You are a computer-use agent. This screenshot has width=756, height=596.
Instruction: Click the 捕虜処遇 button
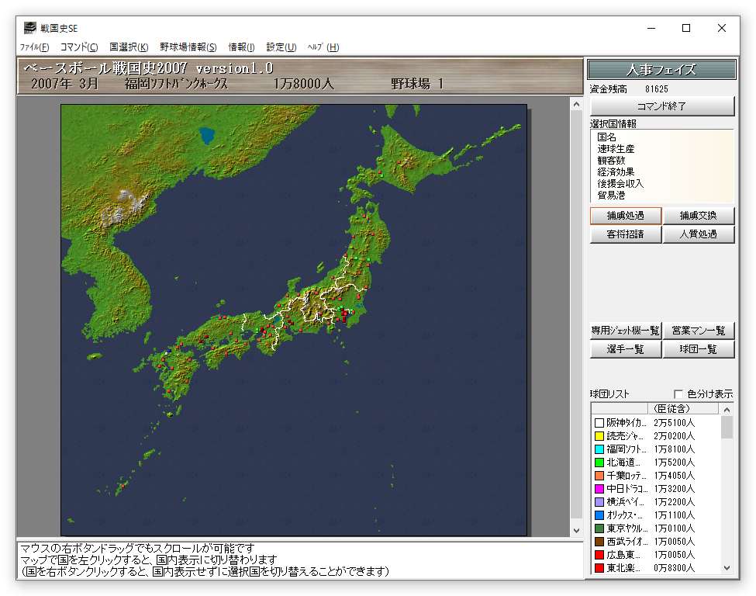[625, 216]
